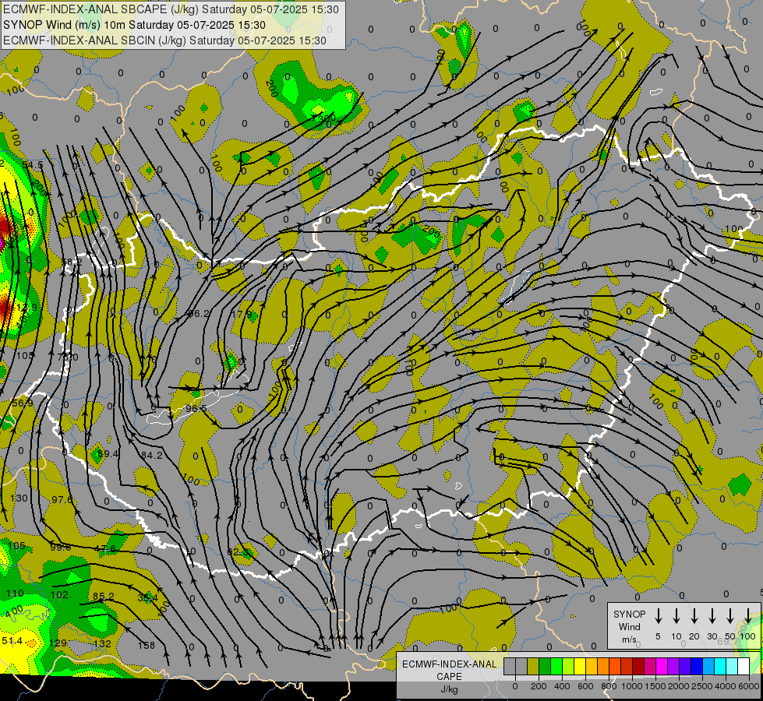The width and height of the screenshot is (763, 701).
Task: Click the 5 m/s wind arrow in legend
Action: click(x=658, y=615)
